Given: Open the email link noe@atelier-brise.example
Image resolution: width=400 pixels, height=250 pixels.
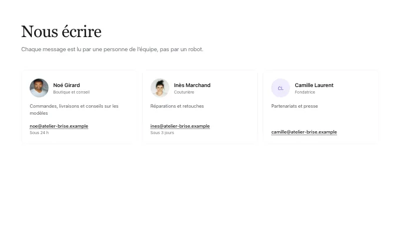Looking at the screenshot, I should [x=59, y=126].
